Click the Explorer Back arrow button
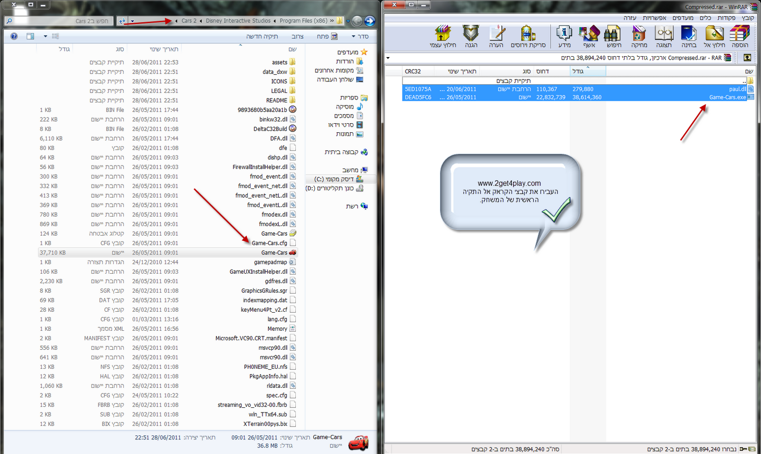Image resolution: width=761 pixels, height=454 pixels. tap(370, 21)
